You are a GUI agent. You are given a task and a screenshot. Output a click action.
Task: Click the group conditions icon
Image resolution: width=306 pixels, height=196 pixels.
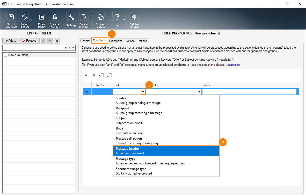[102, 75]
